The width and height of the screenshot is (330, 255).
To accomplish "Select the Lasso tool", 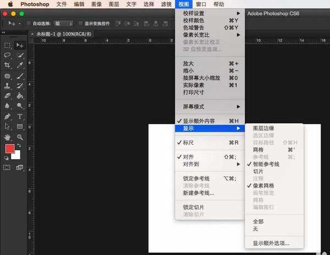I will [x=8, y=55].
